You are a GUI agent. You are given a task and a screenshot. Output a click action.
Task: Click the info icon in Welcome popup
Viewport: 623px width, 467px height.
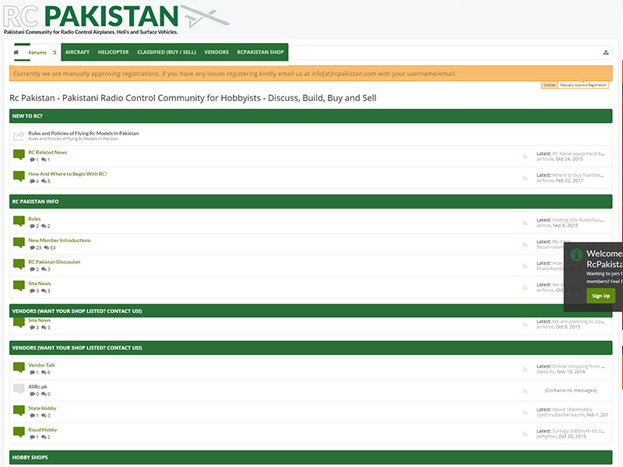coord(576,255)
